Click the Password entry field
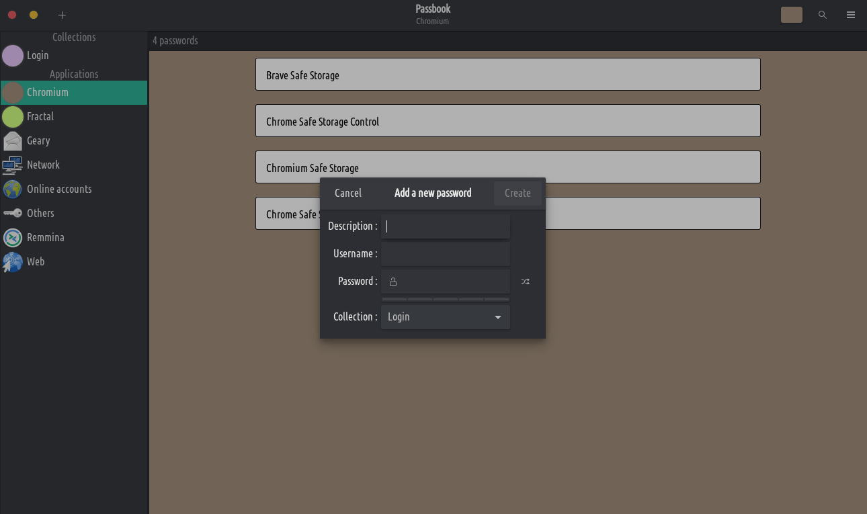Viewport: 867px width, 514px height. point(452,282)
